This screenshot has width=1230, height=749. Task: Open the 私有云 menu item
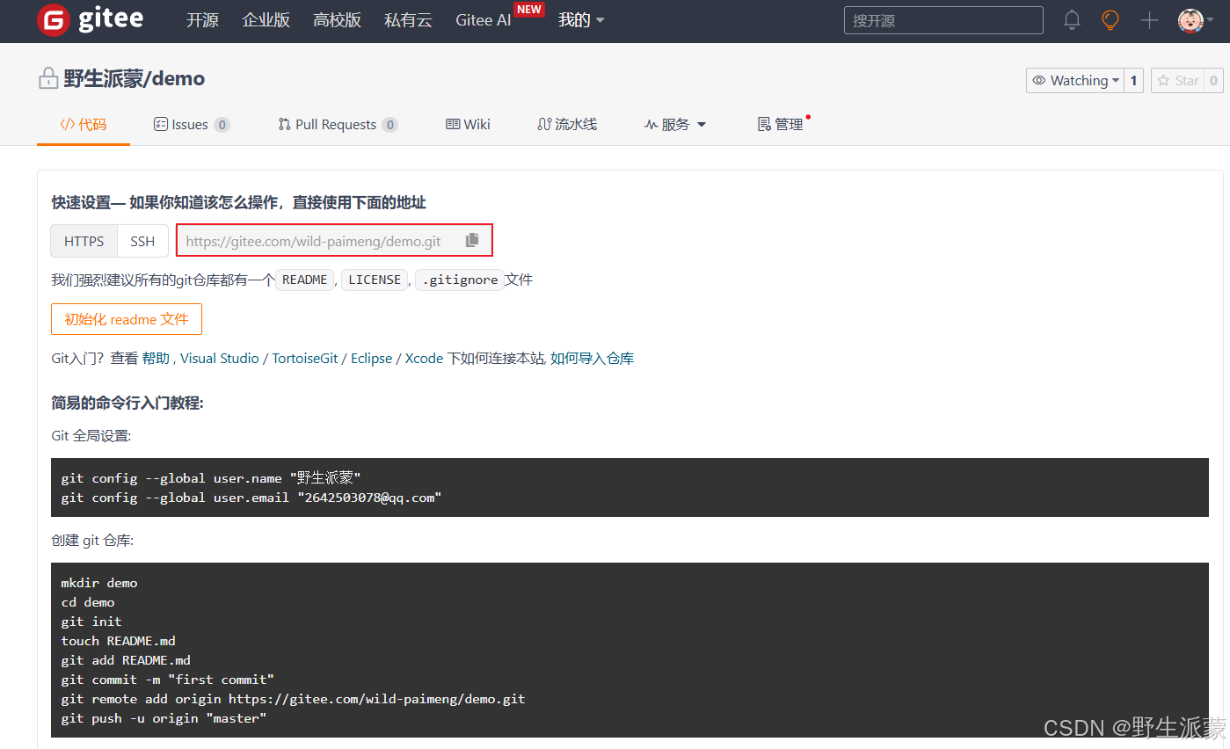pos(409,20)
